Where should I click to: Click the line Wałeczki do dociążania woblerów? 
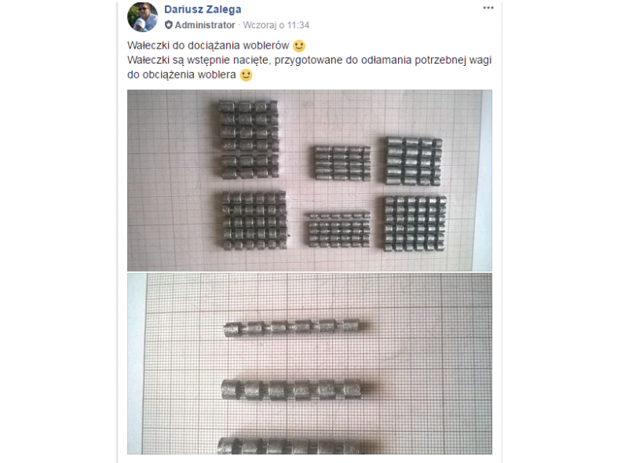coord(208,46)
